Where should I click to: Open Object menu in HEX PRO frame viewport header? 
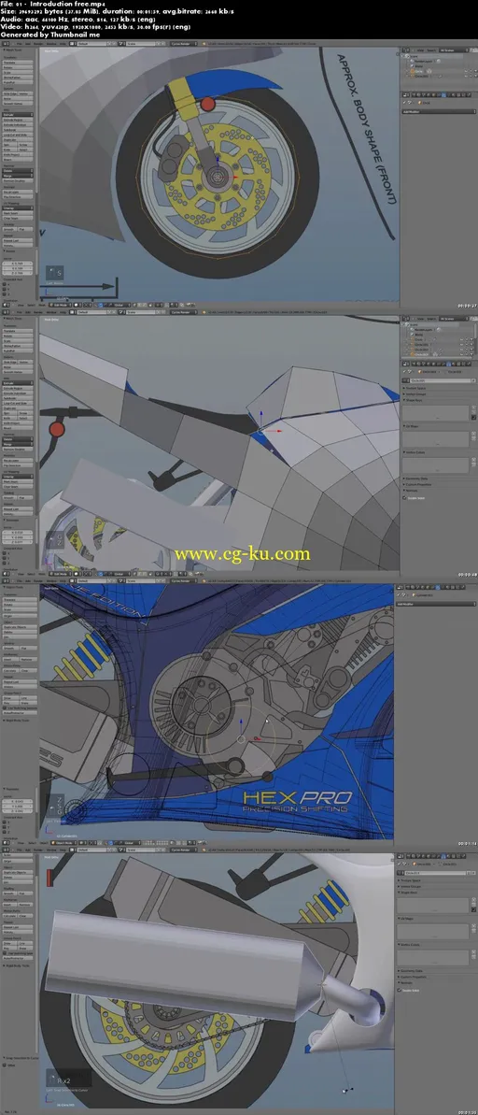(x=43, y=843)
